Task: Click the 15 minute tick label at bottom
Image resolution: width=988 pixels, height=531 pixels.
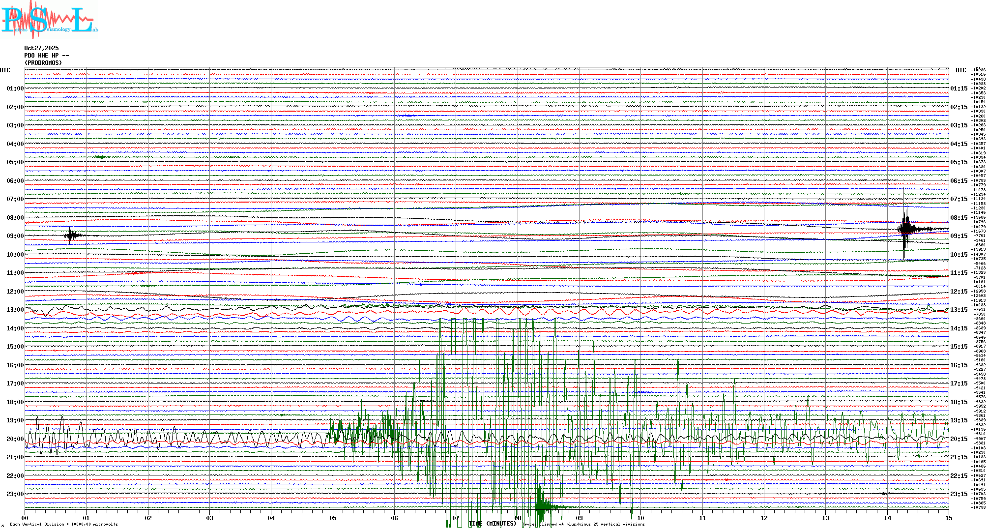Action: click(948, 518)
